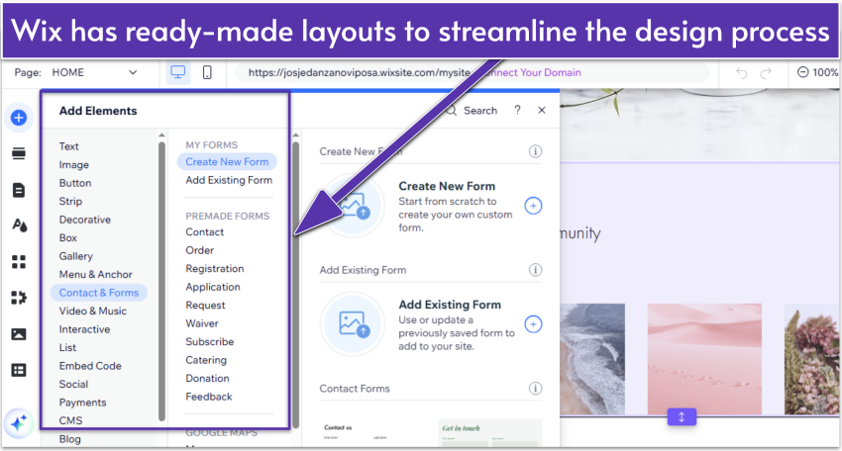The height and width of the screenshot is (451, 842).
Task: Select Box in Add Elements list
Action: (67, 237)
